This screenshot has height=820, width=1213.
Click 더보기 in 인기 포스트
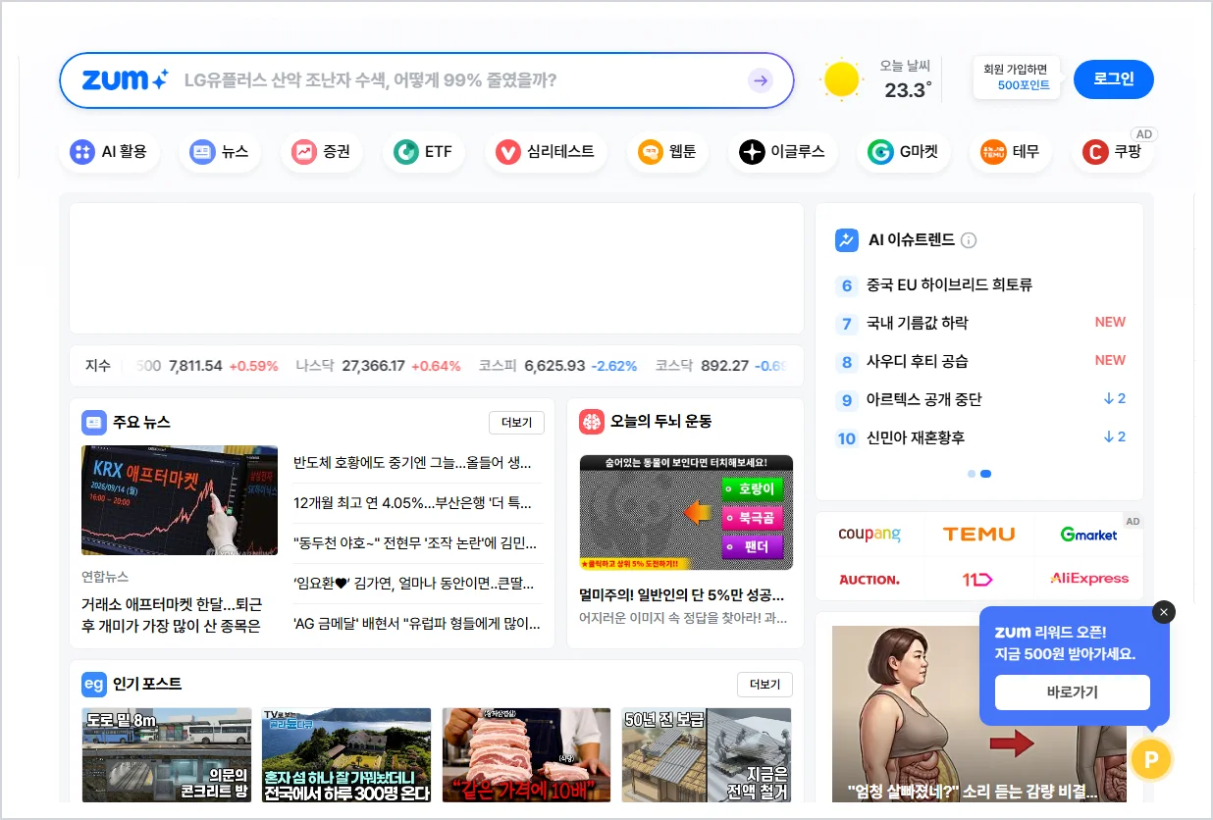765,685
